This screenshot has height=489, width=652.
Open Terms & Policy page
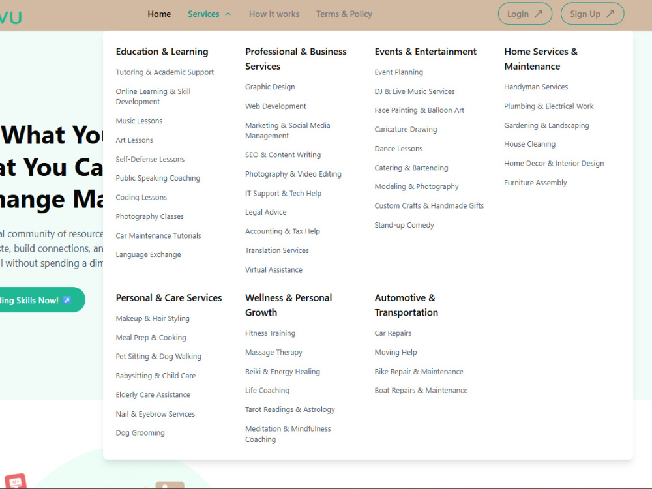(344, 14)
